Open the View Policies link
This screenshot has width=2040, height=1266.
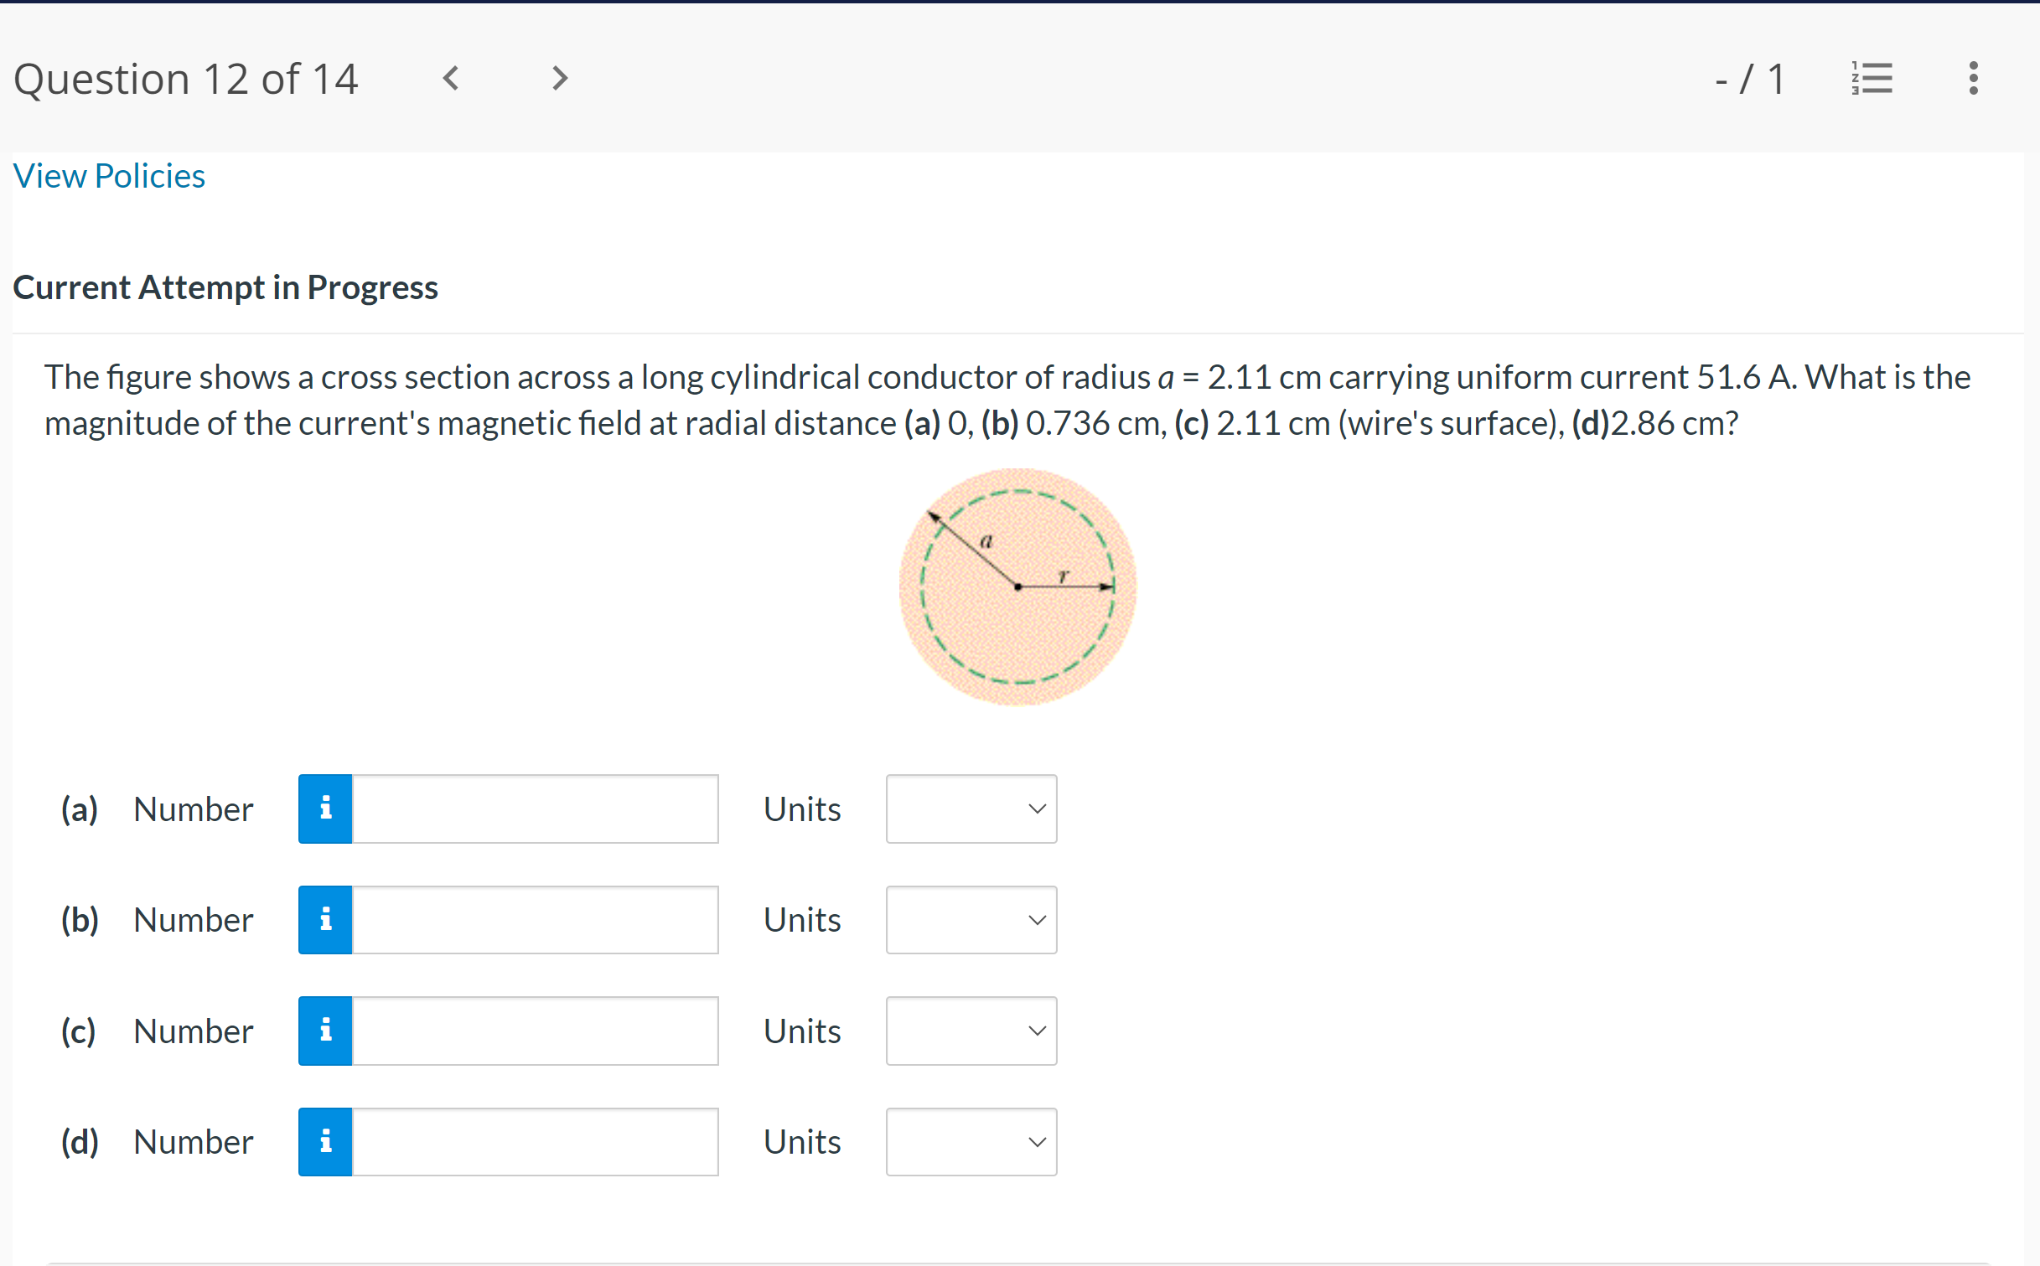click(109, 176)
